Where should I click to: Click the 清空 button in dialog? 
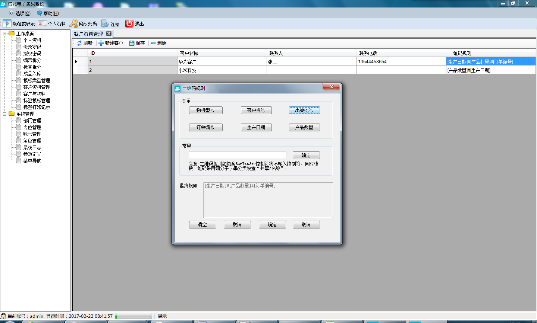click(202, 224)
